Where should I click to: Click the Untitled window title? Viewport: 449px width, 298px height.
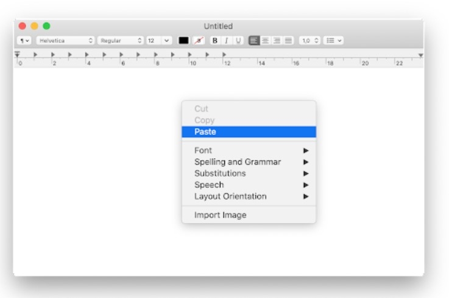point(218,26)
